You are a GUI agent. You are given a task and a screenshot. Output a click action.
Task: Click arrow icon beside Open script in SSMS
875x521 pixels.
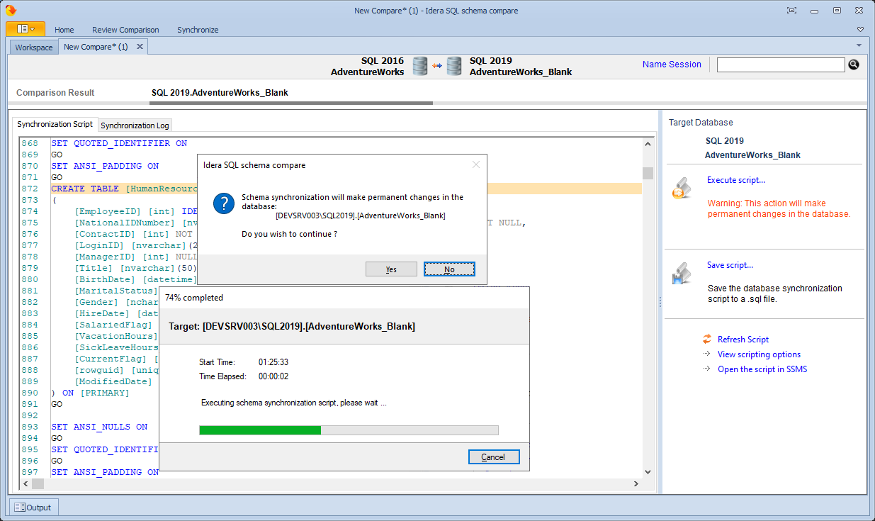(x=706, y=369)
